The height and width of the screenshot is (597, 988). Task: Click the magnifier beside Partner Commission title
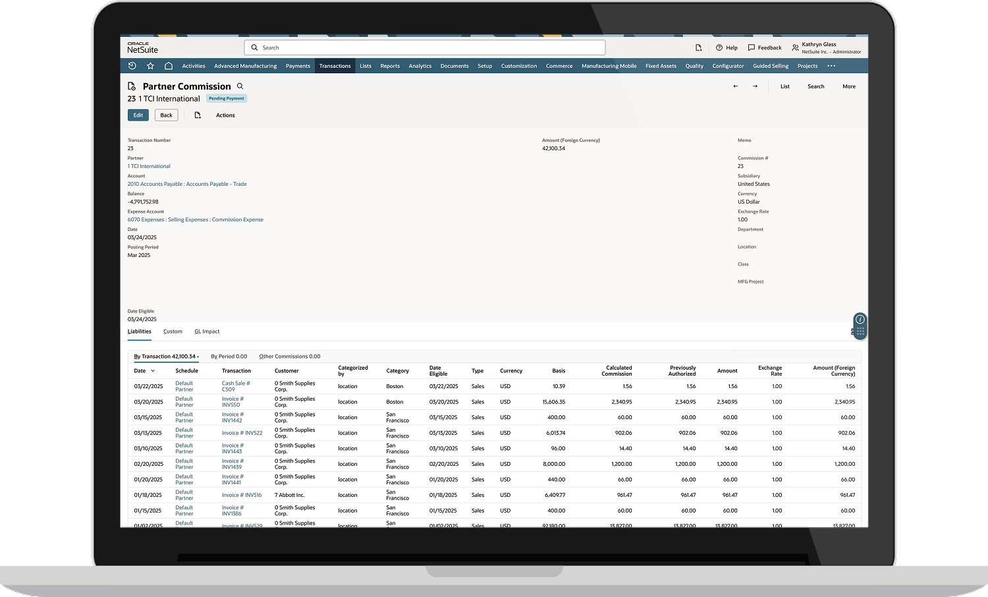240,86
